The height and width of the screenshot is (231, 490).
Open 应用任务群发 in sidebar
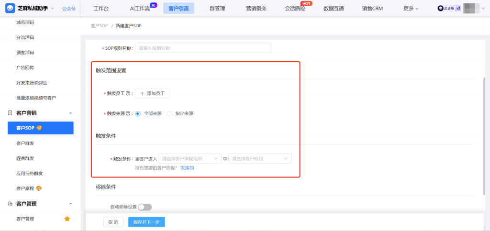(29, 173)
